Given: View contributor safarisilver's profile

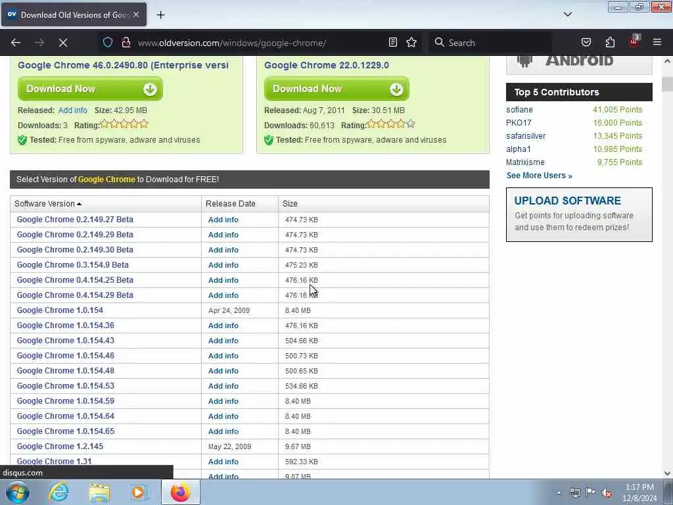Looking at the screenshot, I should [526, 136].
